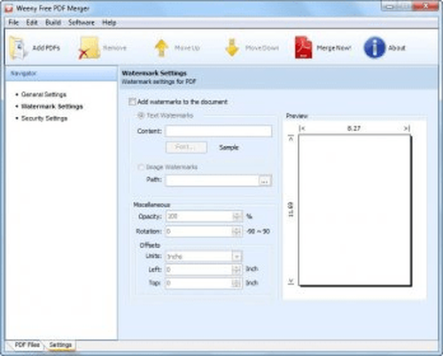The height and width of the screenshot is (356, 443).
Task: Click the watermark Content text field
Action: tap(219, 131)
